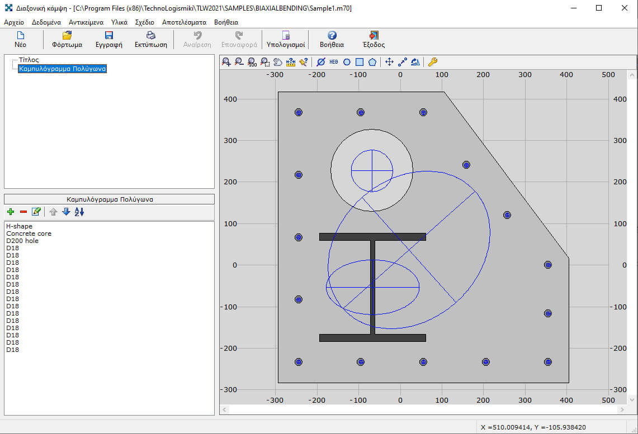Select the pentagon polygon drawing tool
638x434 pixels.
tap(372, 62)
